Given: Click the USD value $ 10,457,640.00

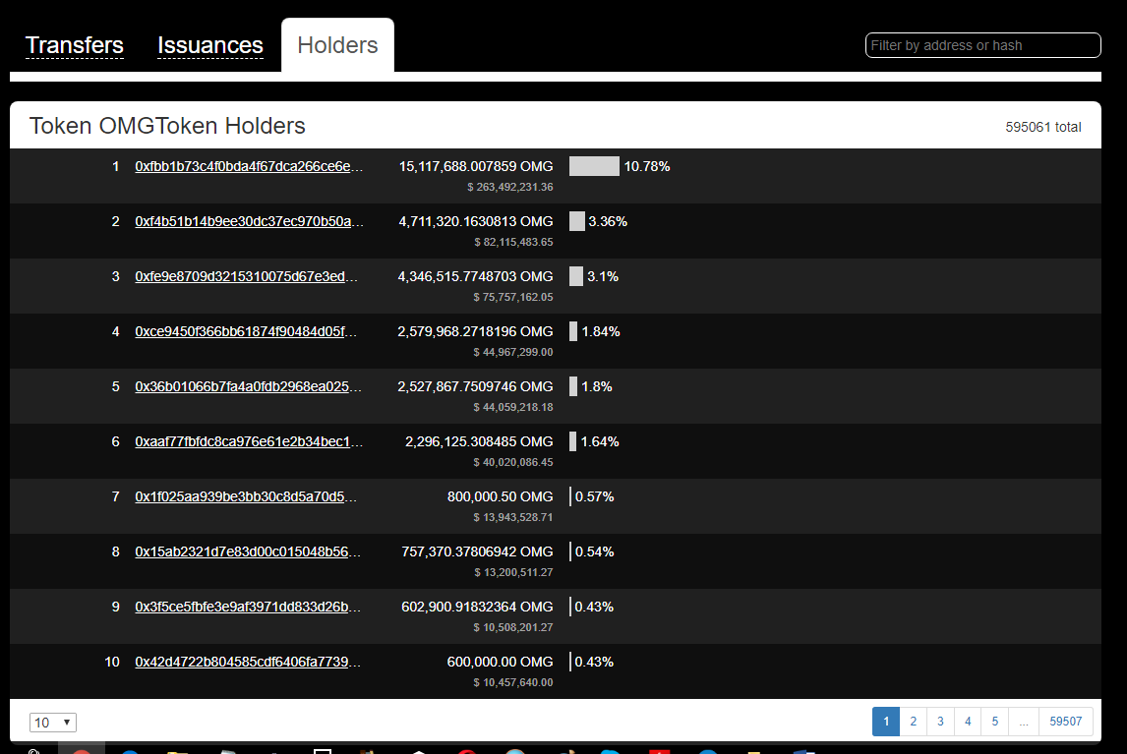Looking at the screenshot, I should coord(513,682).
